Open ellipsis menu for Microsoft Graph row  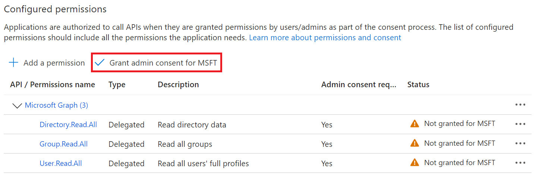click(x=520, y=105)
